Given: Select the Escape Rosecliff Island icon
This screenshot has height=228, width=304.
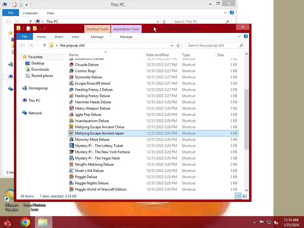Looking at the screenshot, I should point(71,83).
